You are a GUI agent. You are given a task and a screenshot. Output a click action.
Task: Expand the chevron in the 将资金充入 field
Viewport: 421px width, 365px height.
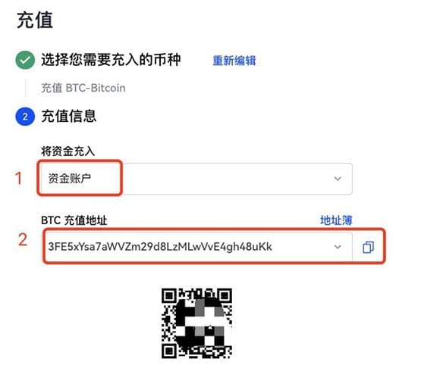[x=338, y=179]
